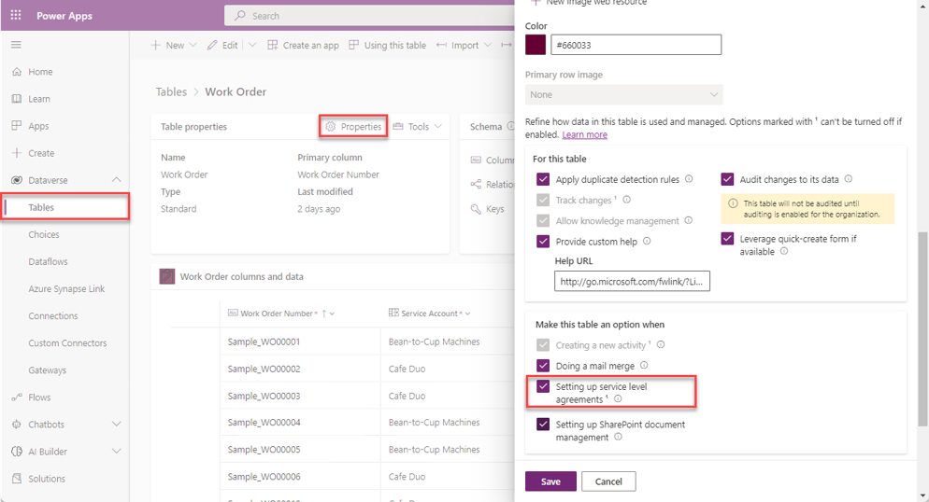Save the table properties
This screenshot has height=502, width=929.
(550, 481)
